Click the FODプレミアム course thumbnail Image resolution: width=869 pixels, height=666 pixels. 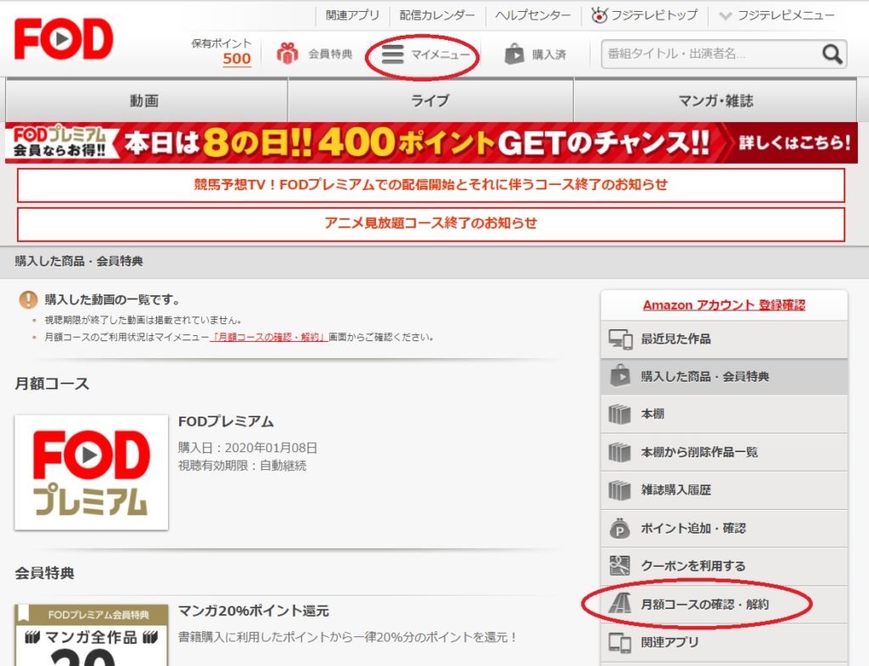pos(92,473)
